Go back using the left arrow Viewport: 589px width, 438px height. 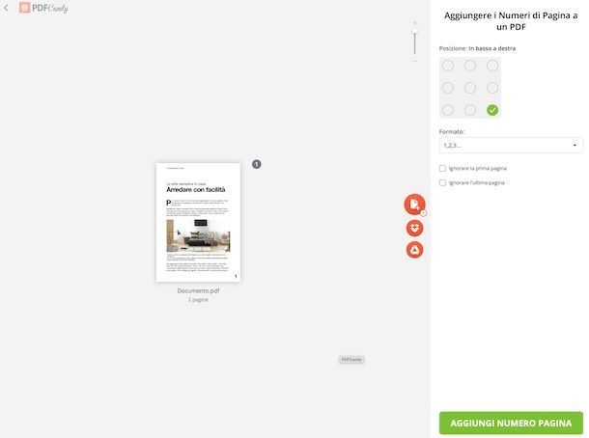(6, 8)
